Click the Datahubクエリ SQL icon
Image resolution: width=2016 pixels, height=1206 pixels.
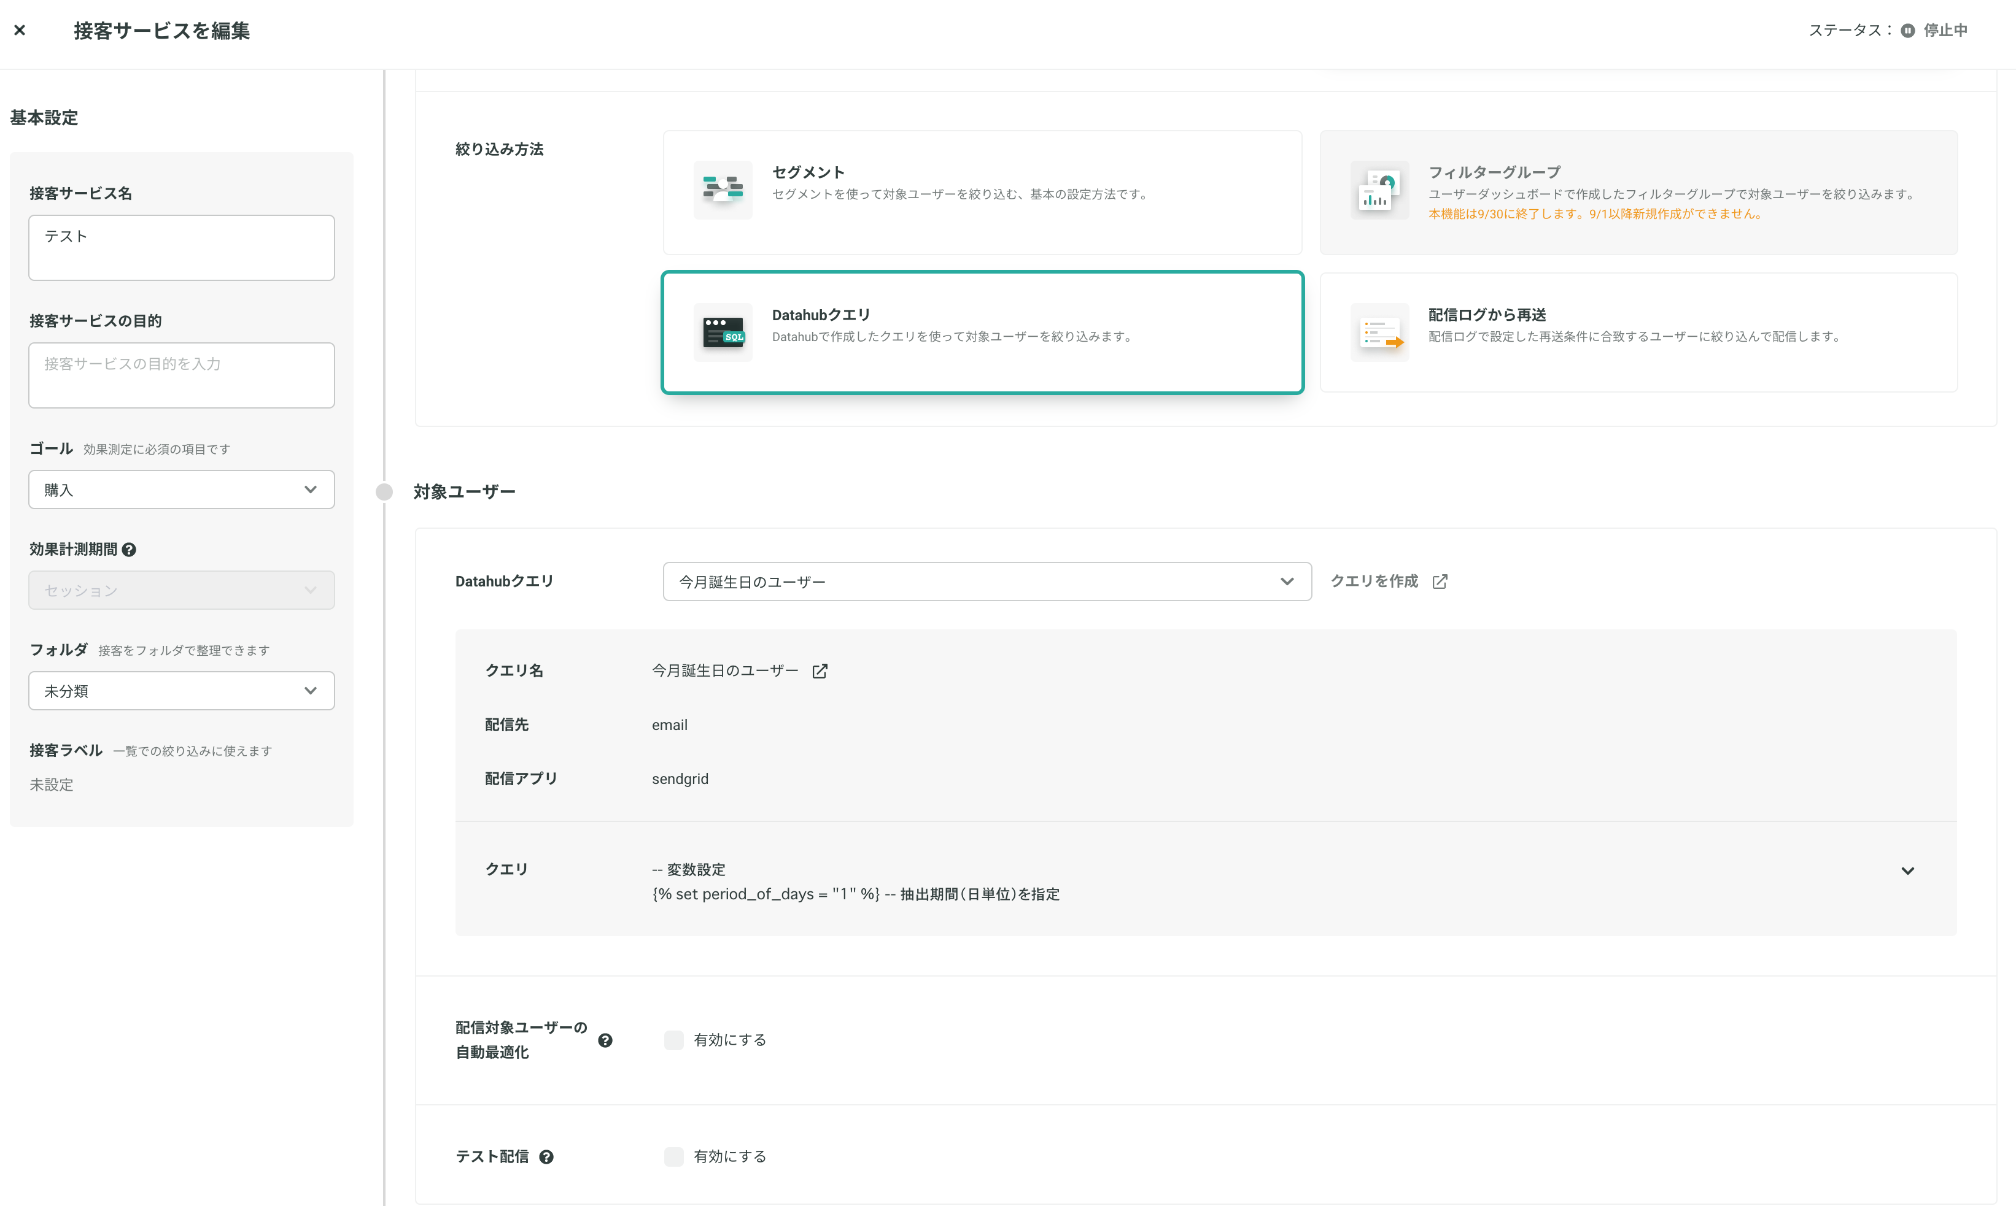pyautogui.click(x=723, y=332)
